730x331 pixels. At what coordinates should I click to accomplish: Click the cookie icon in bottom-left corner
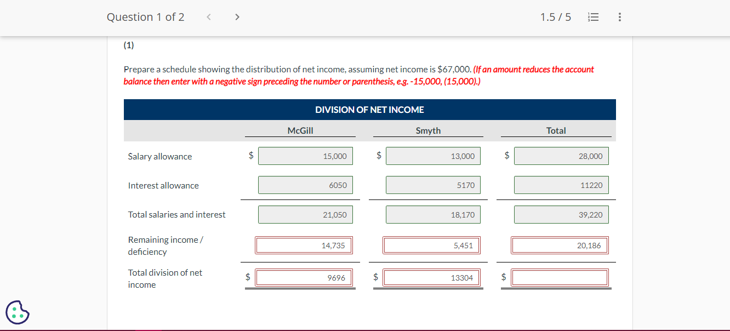tap(17, 312)
